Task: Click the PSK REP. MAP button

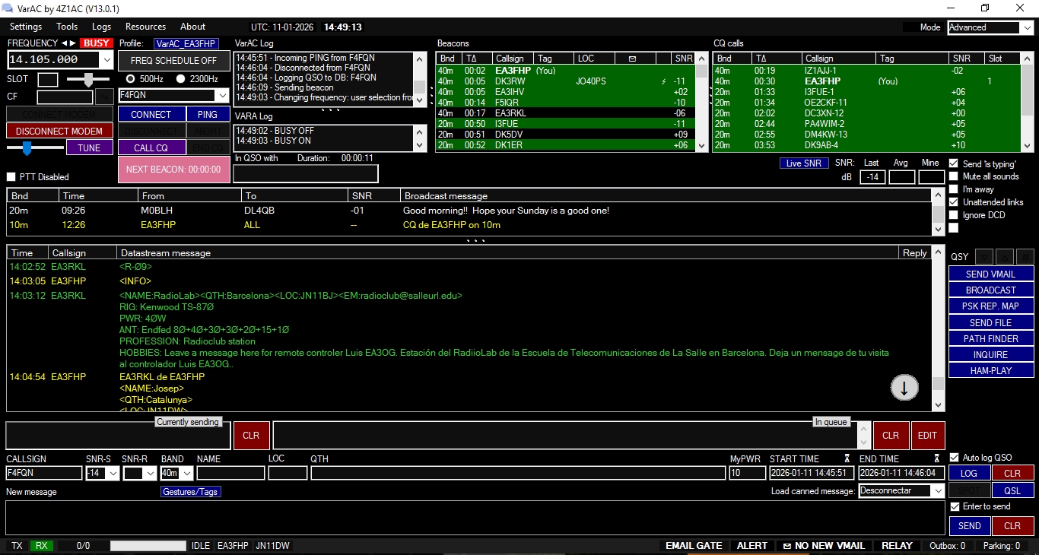Action: point(991,306)
